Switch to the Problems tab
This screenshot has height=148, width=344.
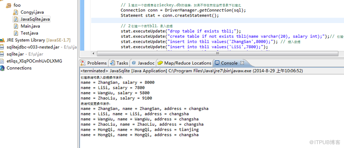coord(94,63)
